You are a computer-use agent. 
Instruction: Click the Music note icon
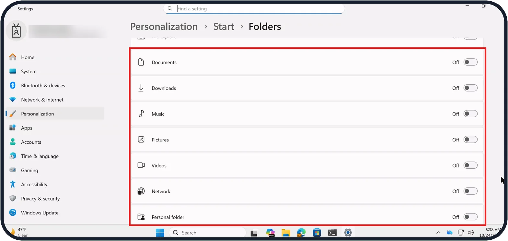[141, 114]
